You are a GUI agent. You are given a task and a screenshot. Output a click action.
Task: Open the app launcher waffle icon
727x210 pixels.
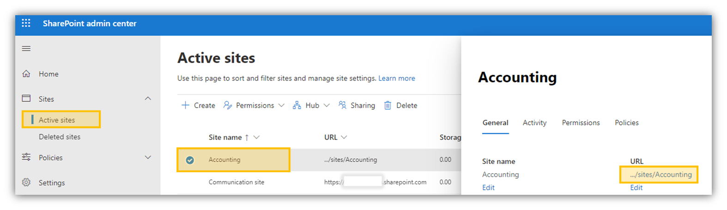[26, 23]
